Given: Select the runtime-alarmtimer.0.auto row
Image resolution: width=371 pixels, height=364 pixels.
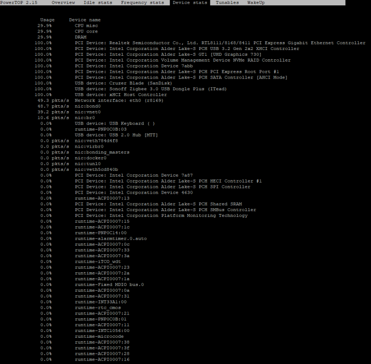Looking at the screenshot, I should (x=94, y=239).
